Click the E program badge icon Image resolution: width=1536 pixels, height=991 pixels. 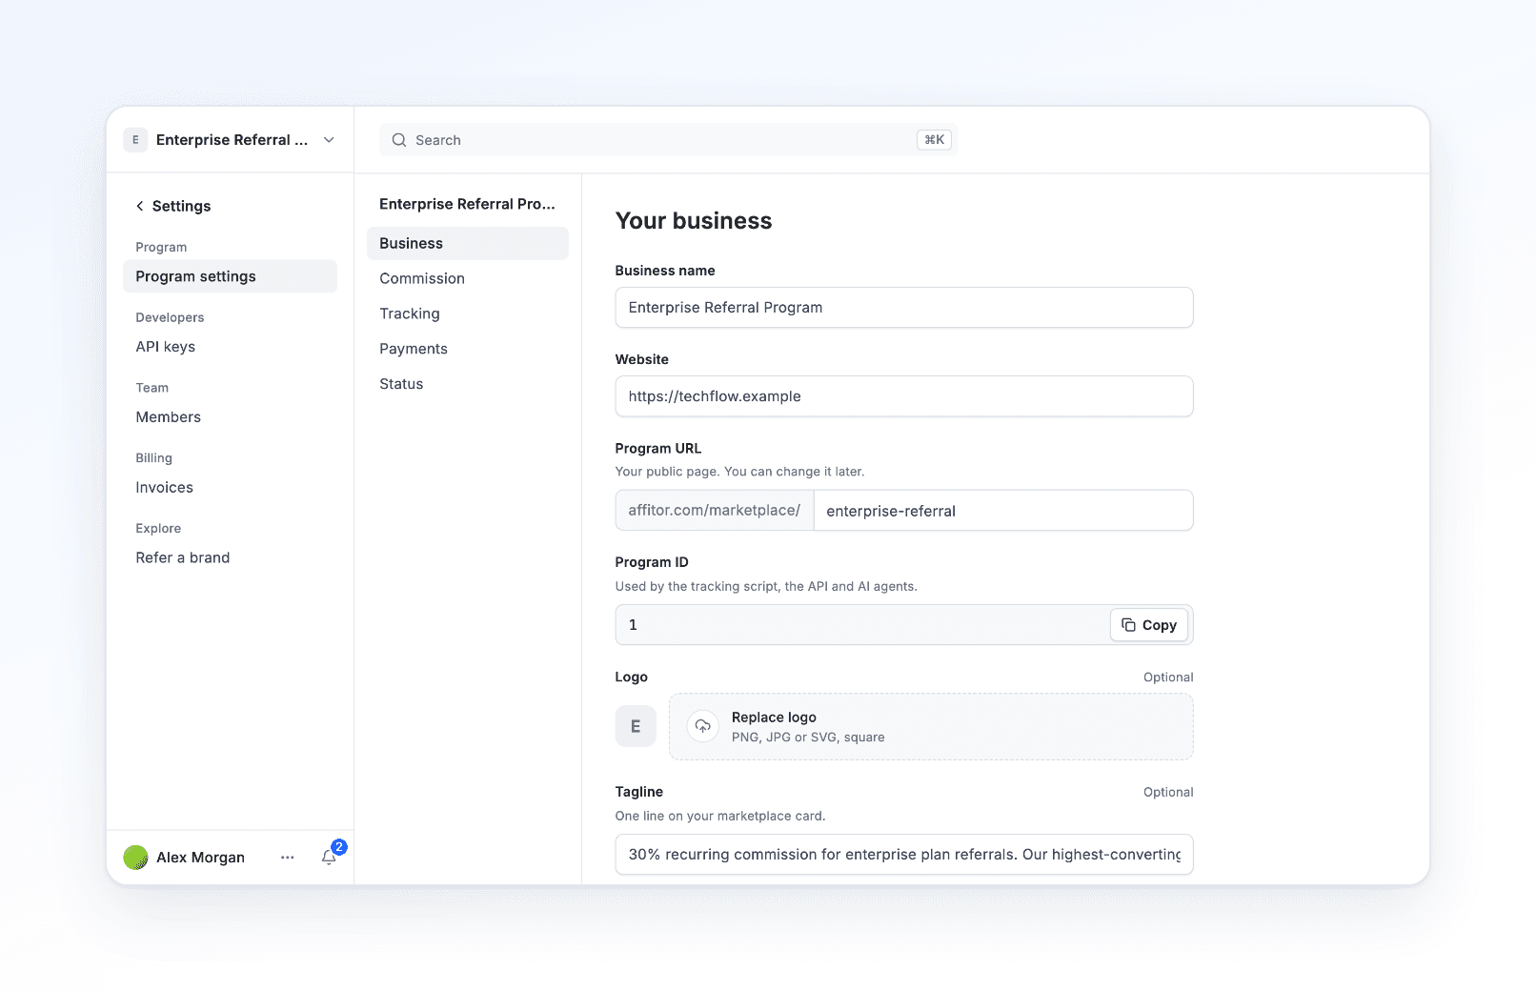[x=135, y=140]
